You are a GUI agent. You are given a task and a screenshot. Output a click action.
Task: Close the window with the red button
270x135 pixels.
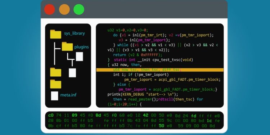50,9
